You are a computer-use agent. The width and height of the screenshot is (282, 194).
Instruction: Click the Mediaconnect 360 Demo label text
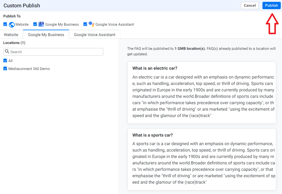click(x=29, y=69)
